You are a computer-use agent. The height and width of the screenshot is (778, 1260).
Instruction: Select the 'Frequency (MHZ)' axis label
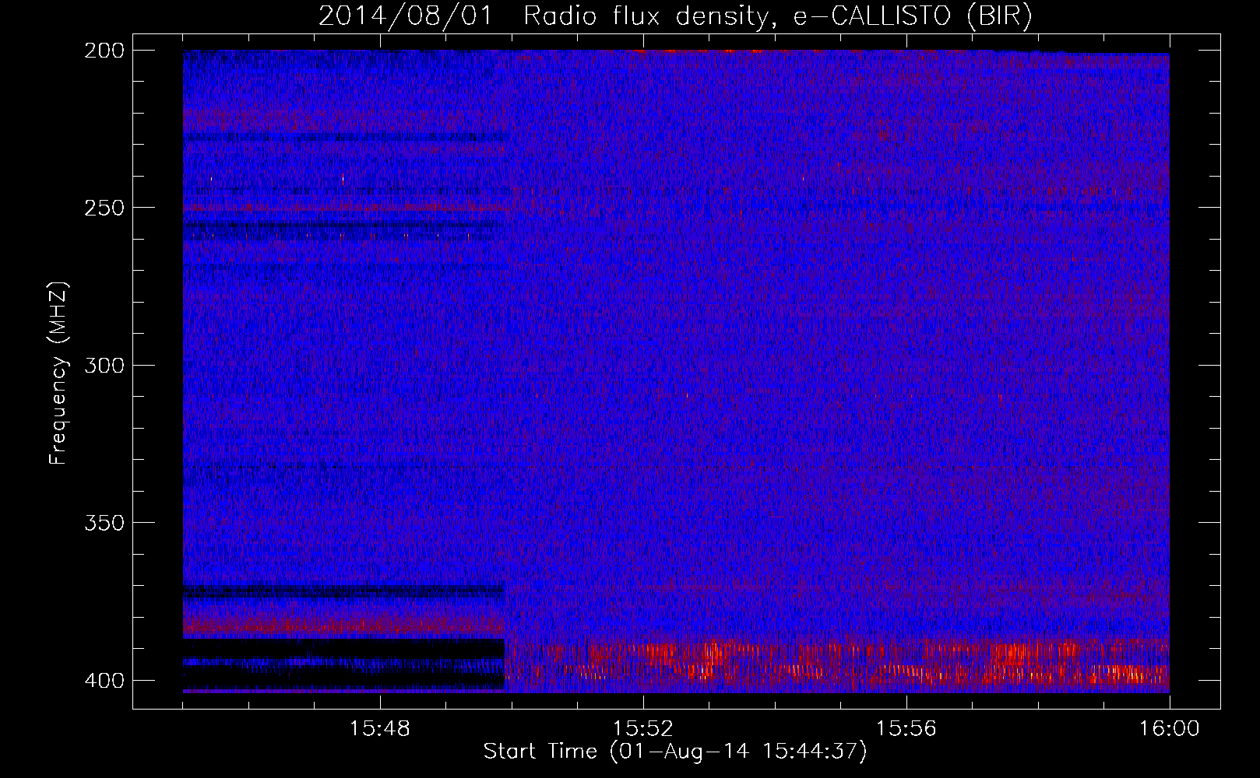(58, 373)
